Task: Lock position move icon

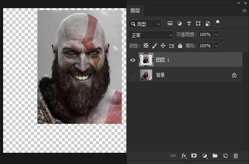Action: coord(163,46)
